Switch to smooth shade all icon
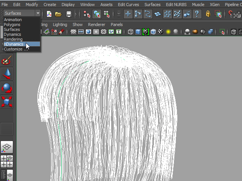 pos(138,32)
